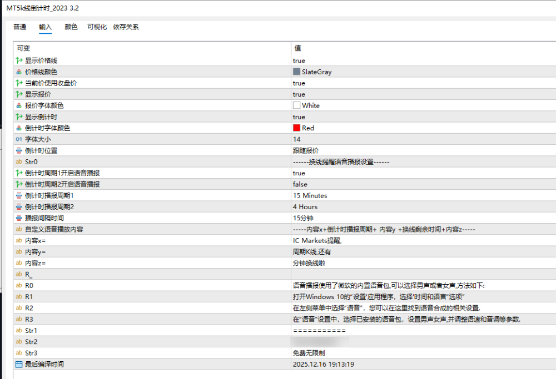Click the string icon beside R0
Viewport: 556px width, 379px height.
(19, 285)
